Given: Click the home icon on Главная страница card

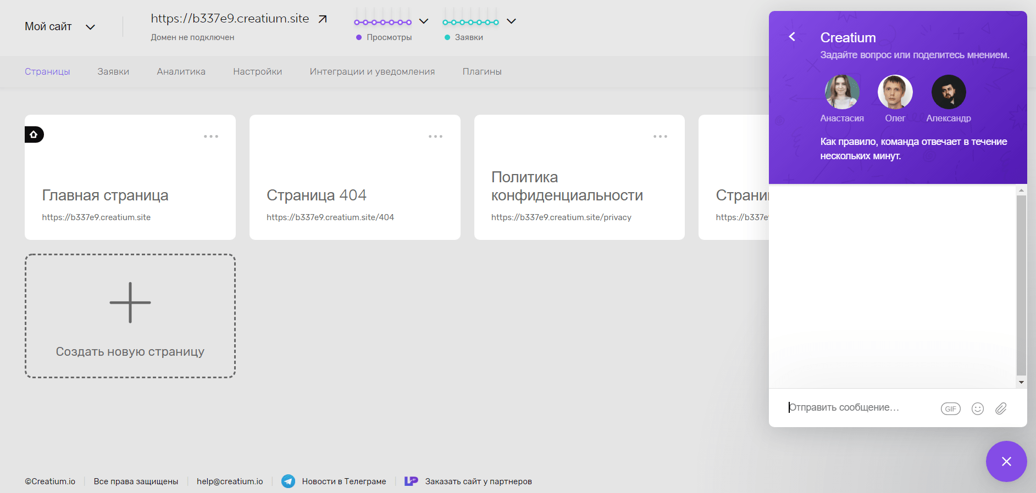Looking at the screenshot, I should 34,135.
